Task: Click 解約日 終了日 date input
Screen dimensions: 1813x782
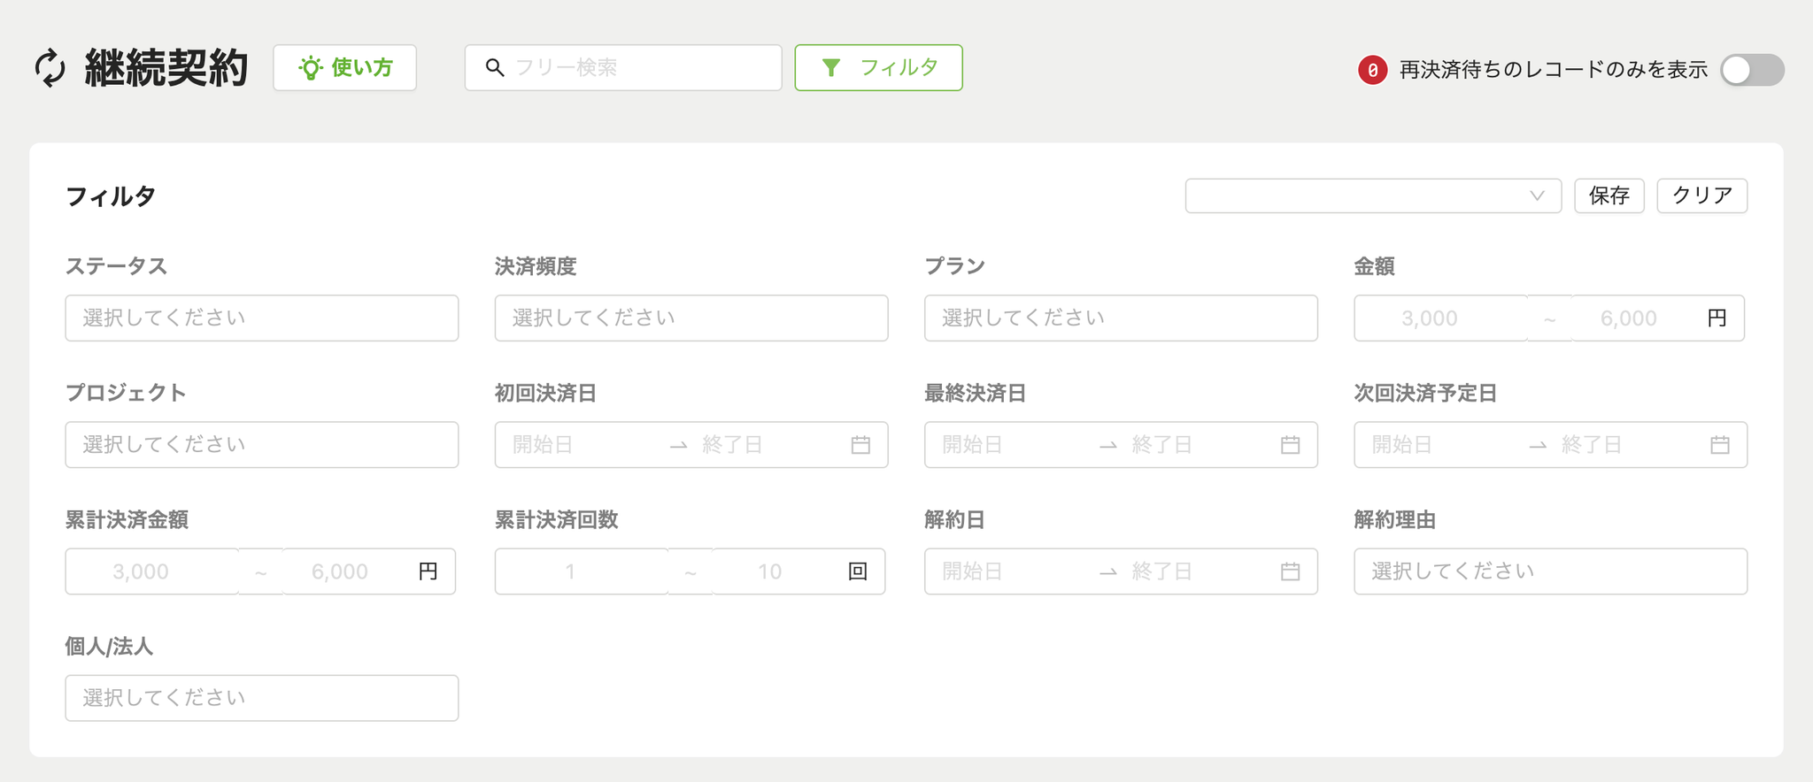Action: 1200,571
